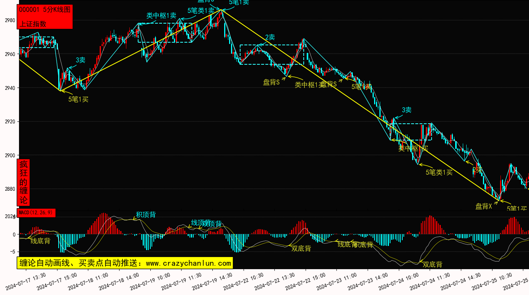Select leftmost 线底背 label in MACD panel

point(40,241)
